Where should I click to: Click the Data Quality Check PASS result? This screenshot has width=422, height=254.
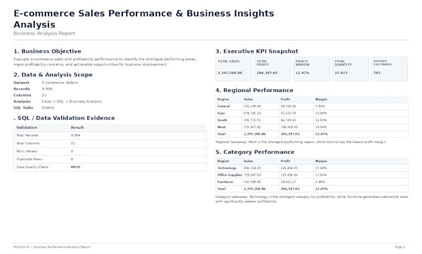coord(76,167)
